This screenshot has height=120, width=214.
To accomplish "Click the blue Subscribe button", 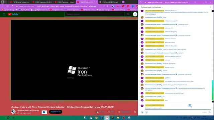I will pos(56,112).
